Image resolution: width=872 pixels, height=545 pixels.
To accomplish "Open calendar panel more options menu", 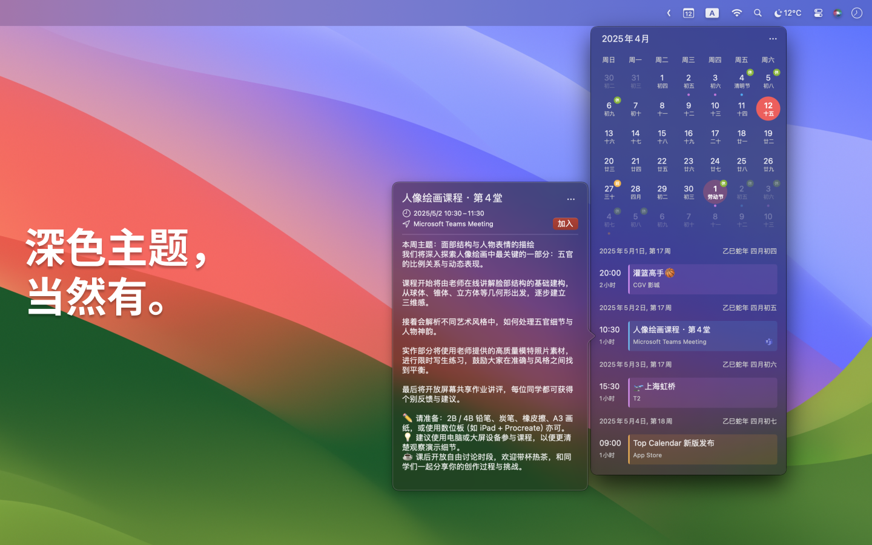I will (773, 39).
